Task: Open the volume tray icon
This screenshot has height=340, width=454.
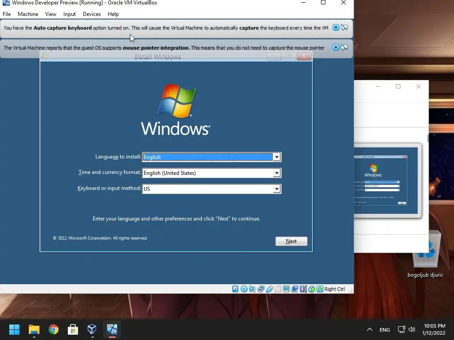Action: point(412,329)
